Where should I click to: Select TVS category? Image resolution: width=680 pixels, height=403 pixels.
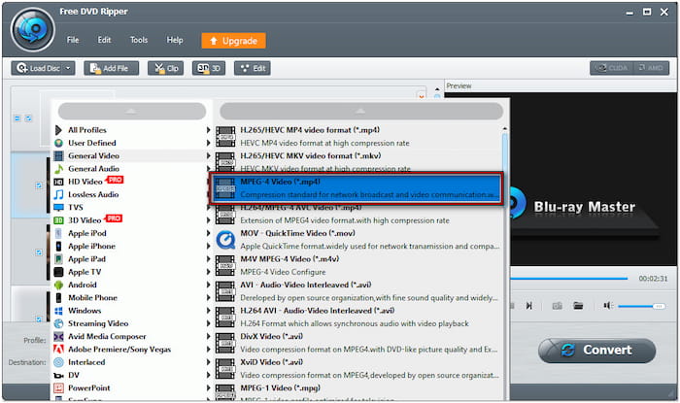(132, 207)
